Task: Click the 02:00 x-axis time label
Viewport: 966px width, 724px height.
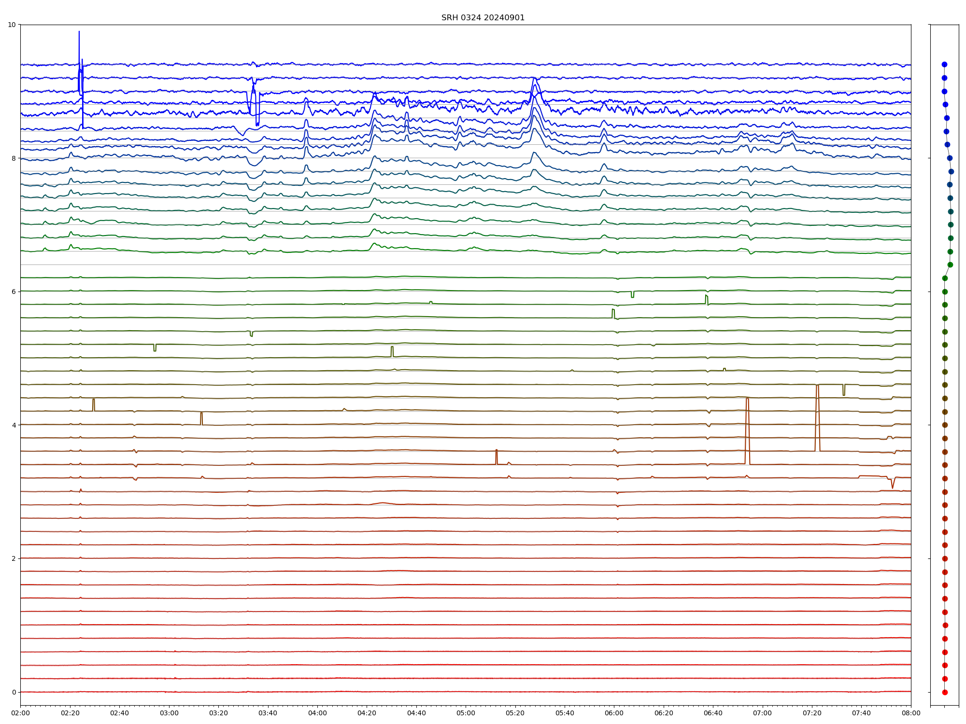Action: pos(20,713)
